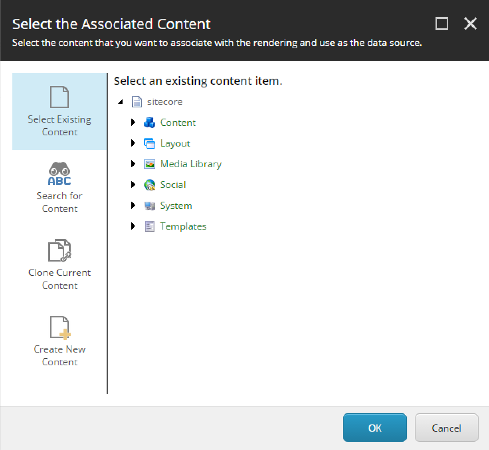Maximize the dialog window
Screen dimensions: 489x450
(441, 24)
